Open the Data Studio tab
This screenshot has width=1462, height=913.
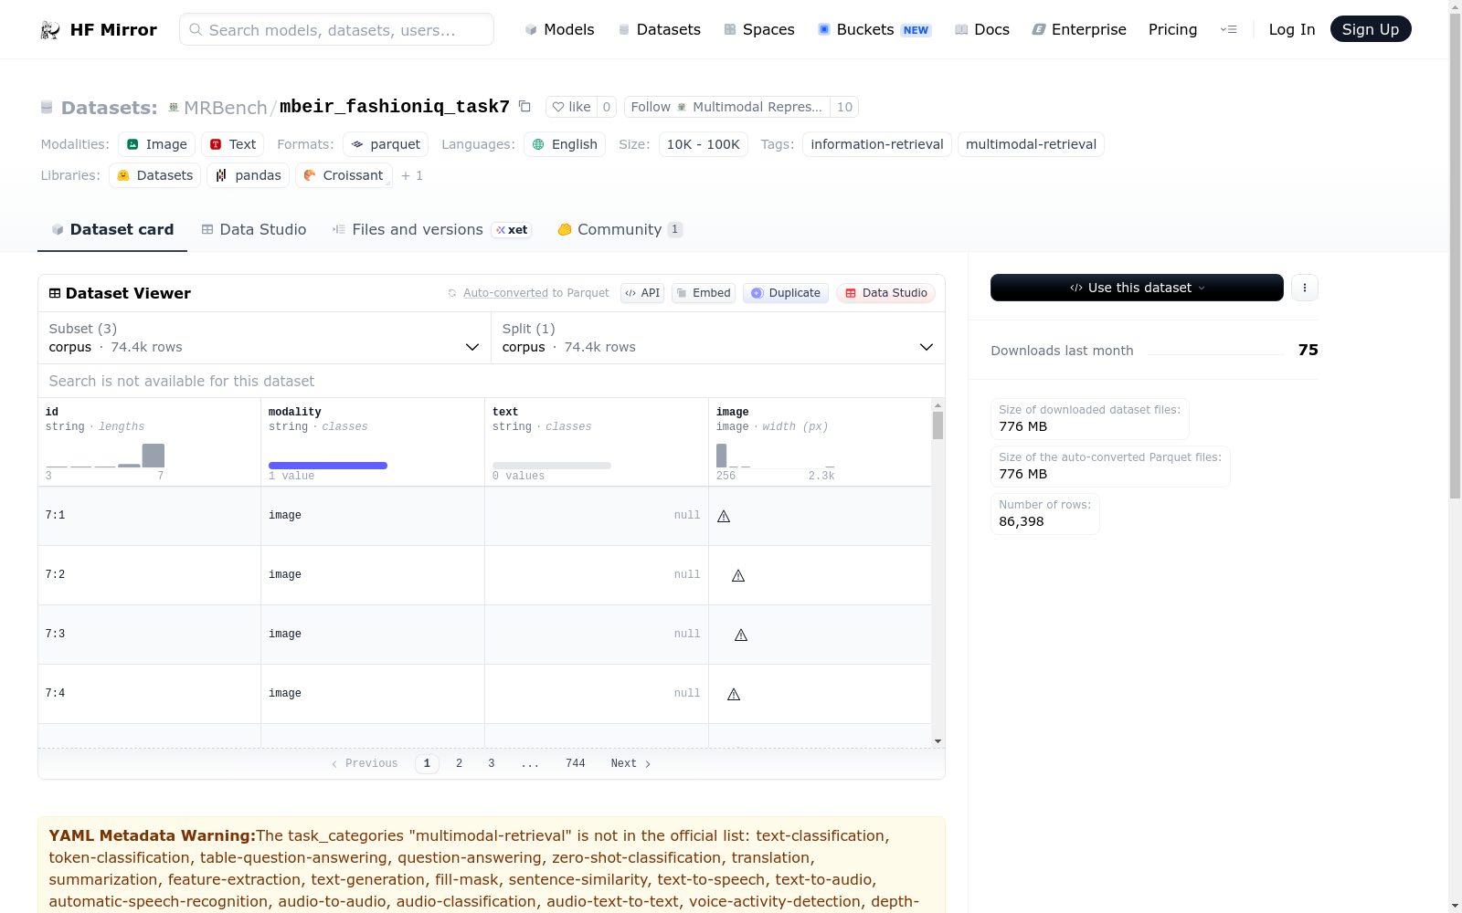click(254, 230)
